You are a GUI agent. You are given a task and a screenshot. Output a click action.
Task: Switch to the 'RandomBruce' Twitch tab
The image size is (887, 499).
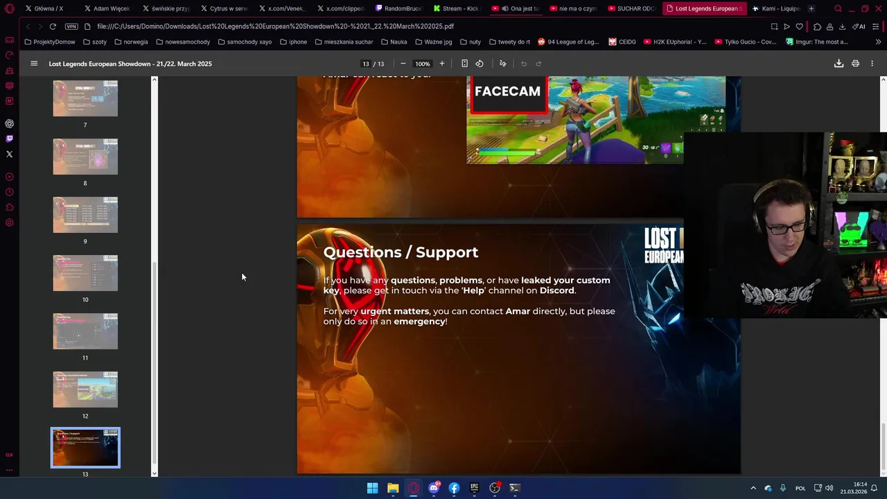[x=398, y=8]
